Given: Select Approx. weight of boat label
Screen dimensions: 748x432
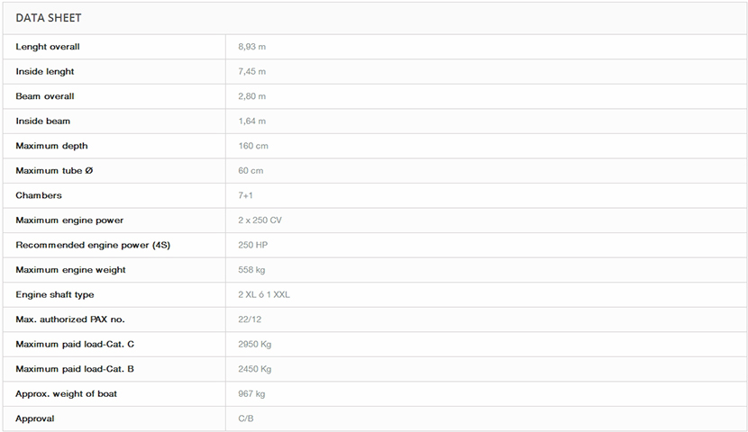Looking at the screenshot, I should (x=66, y=393).
